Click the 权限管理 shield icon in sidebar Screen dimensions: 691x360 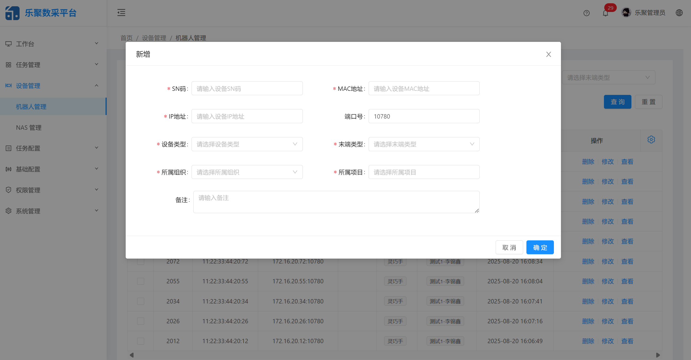[8, 190]
